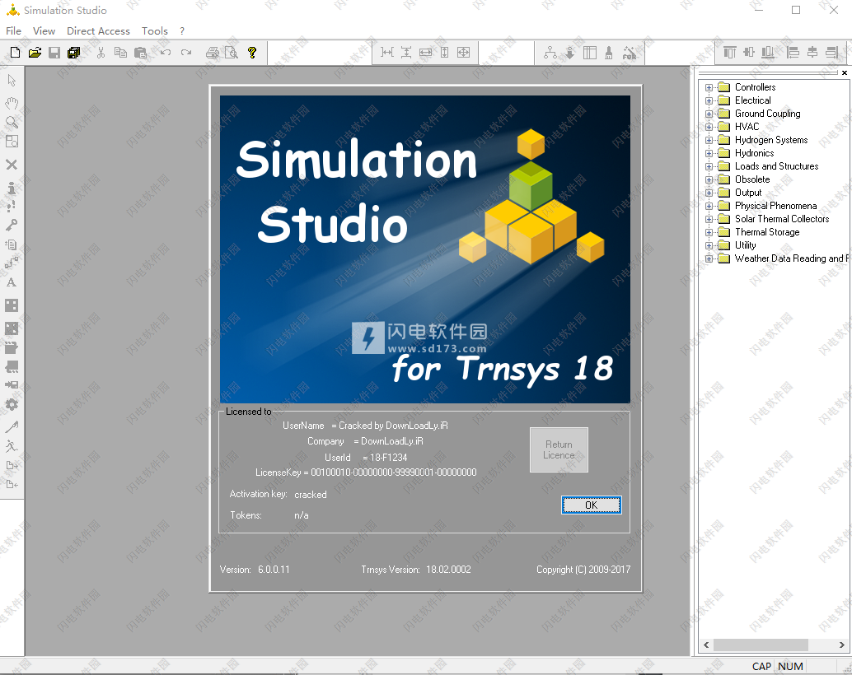Print with the printer icon

coord(213,53)
